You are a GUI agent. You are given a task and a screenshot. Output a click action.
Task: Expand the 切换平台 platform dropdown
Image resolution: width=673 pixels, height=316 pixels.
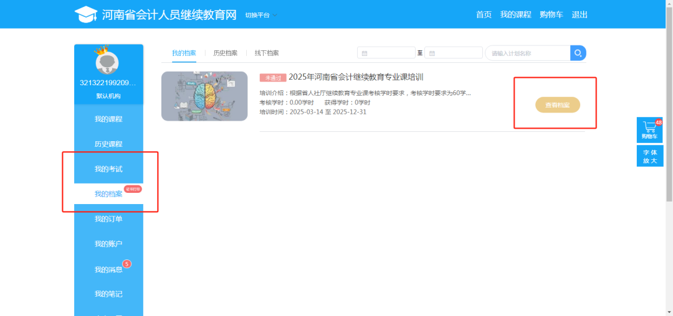[261, 15]
